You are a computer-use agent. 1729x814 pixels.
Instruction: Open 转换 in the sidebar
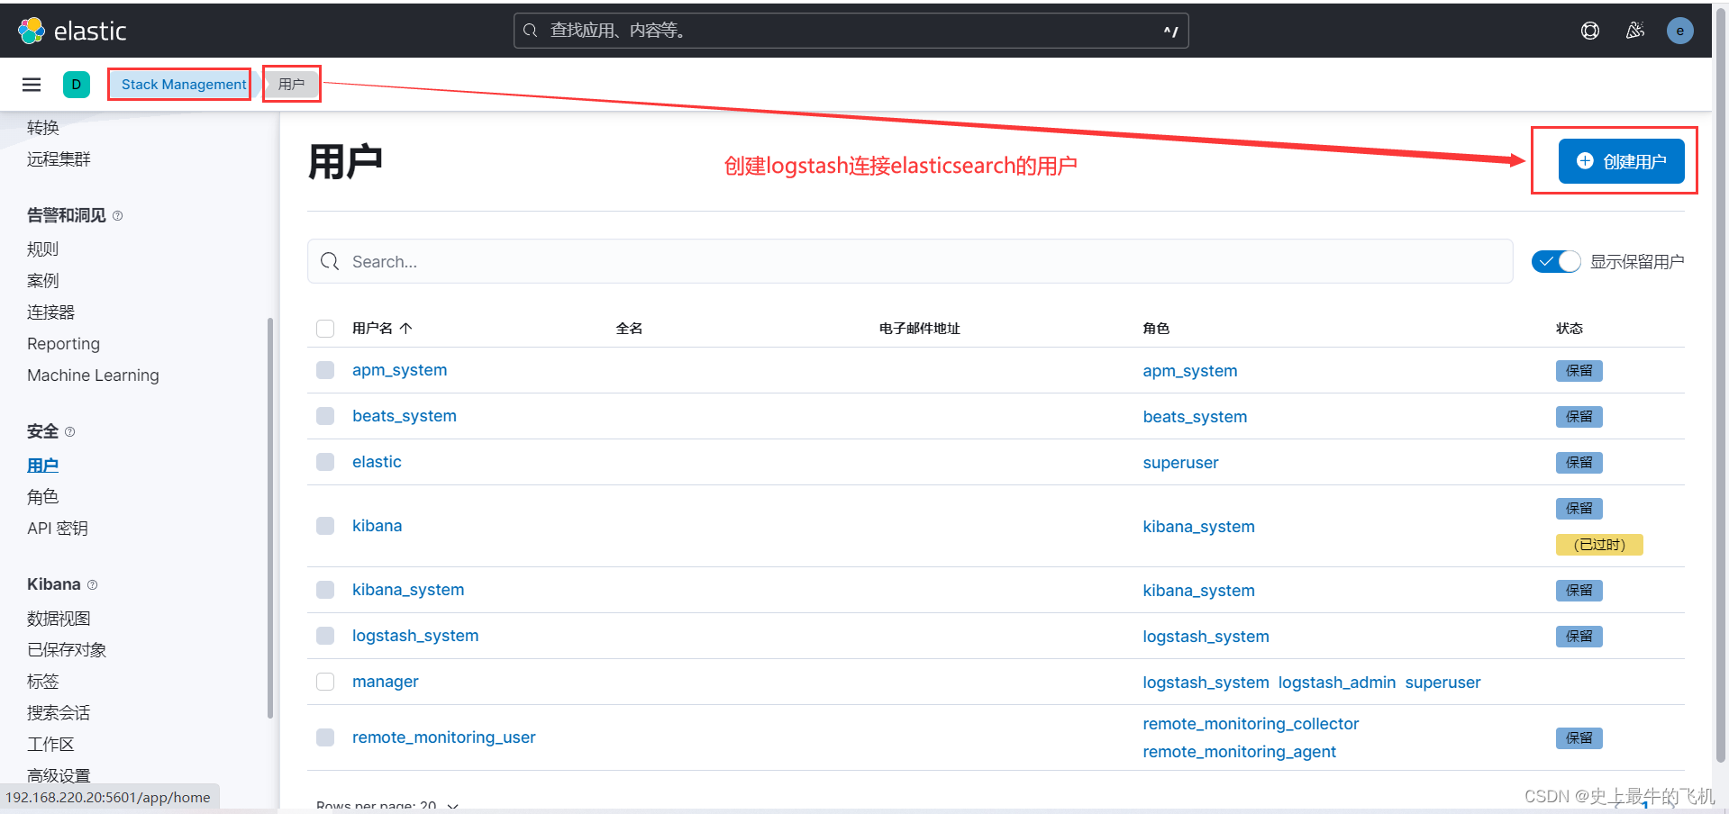43,128
